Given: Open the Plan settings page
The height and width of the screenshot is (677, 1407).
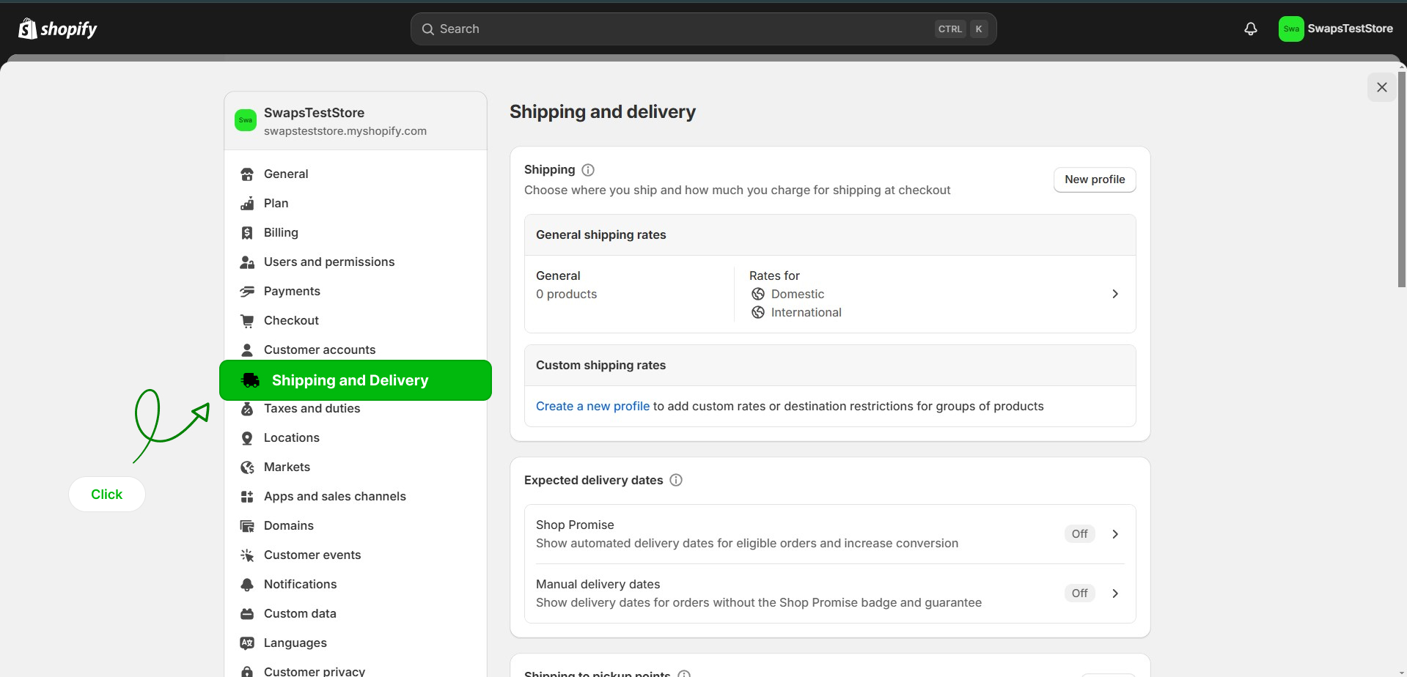Looking at the screenshot, I should [356, 204].
